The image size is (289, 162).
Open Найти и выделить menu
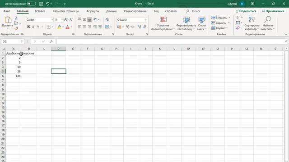[x=268, y=23]
